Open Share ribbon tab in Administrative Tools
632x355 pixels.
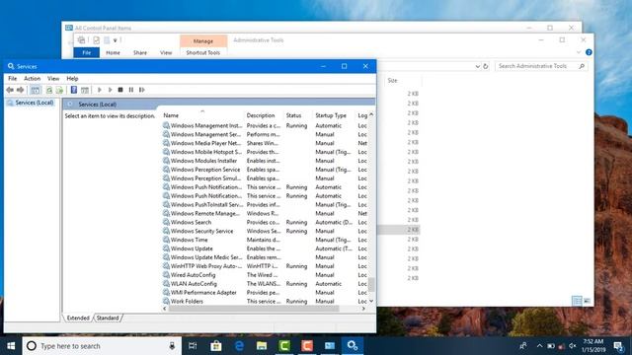point(140,52)
